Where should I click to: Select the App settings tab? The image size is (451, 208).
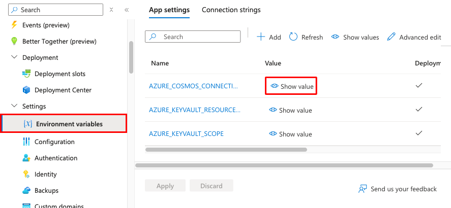pyautogui.click(x=169, y=10)
